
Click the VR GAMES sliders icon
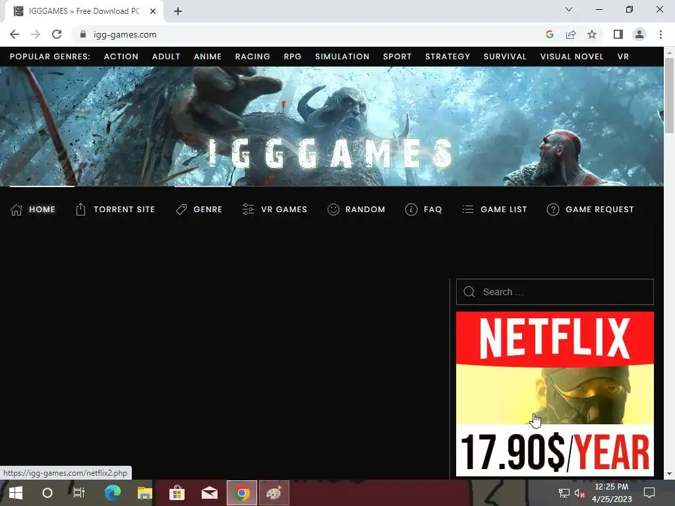(x=249, y=209)
